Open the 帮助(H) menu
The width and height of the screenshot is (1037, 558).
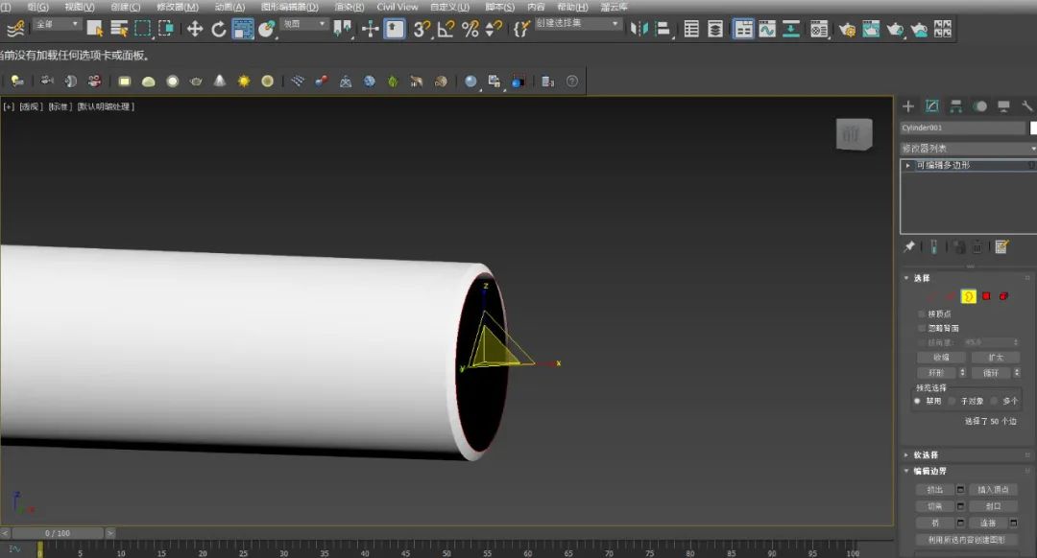[572, 7]
